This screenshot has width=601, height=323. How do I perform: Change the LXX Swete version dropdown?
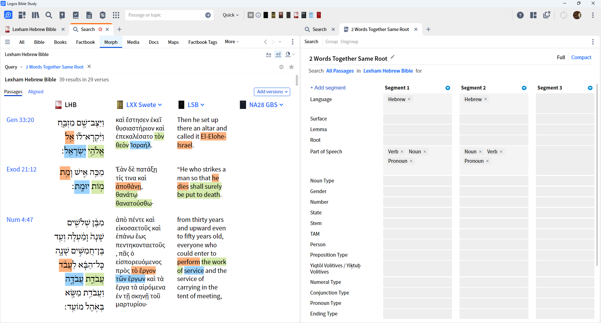144,105
